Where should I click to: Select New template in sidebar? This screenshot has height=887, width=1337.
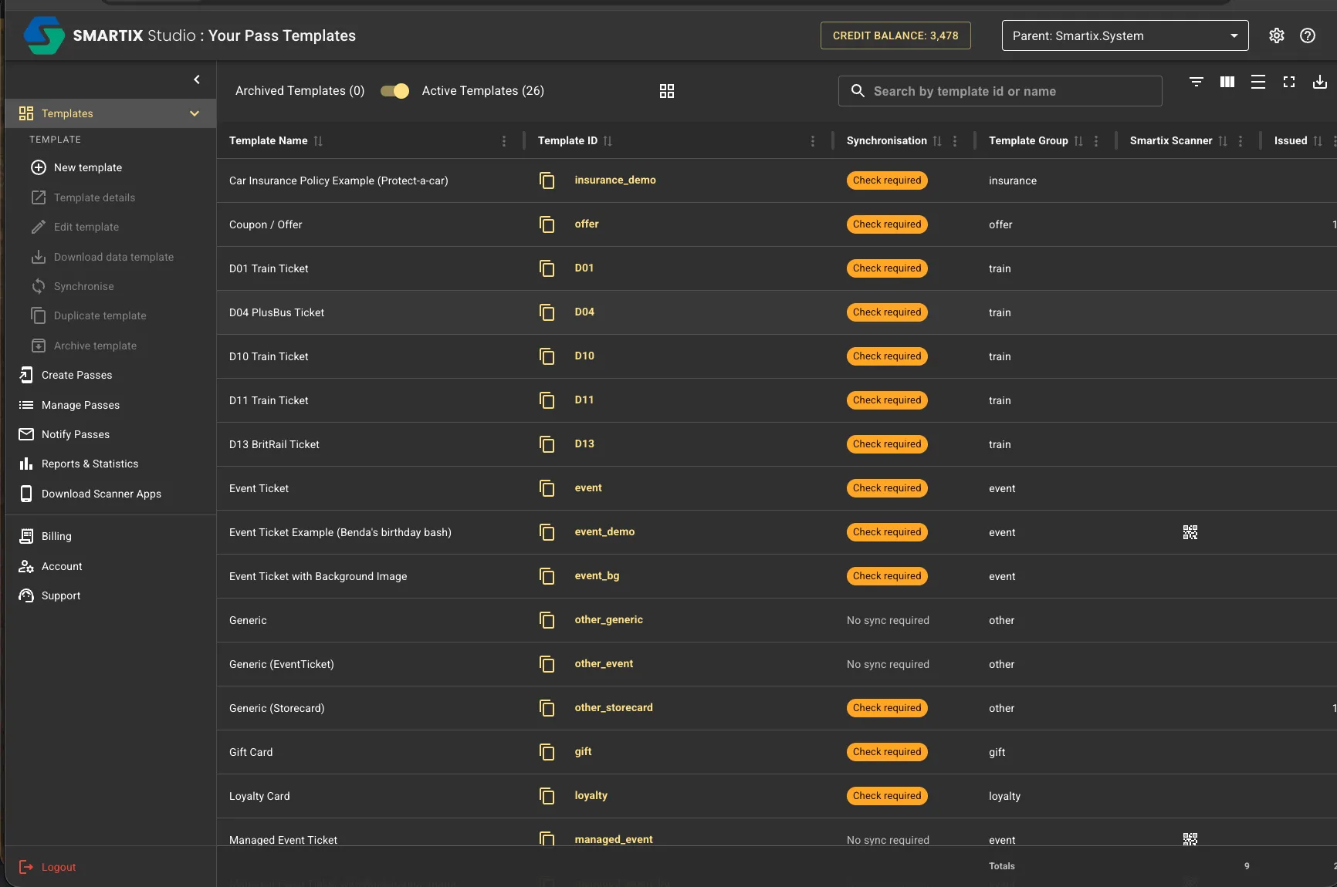[x=88, y=167]
